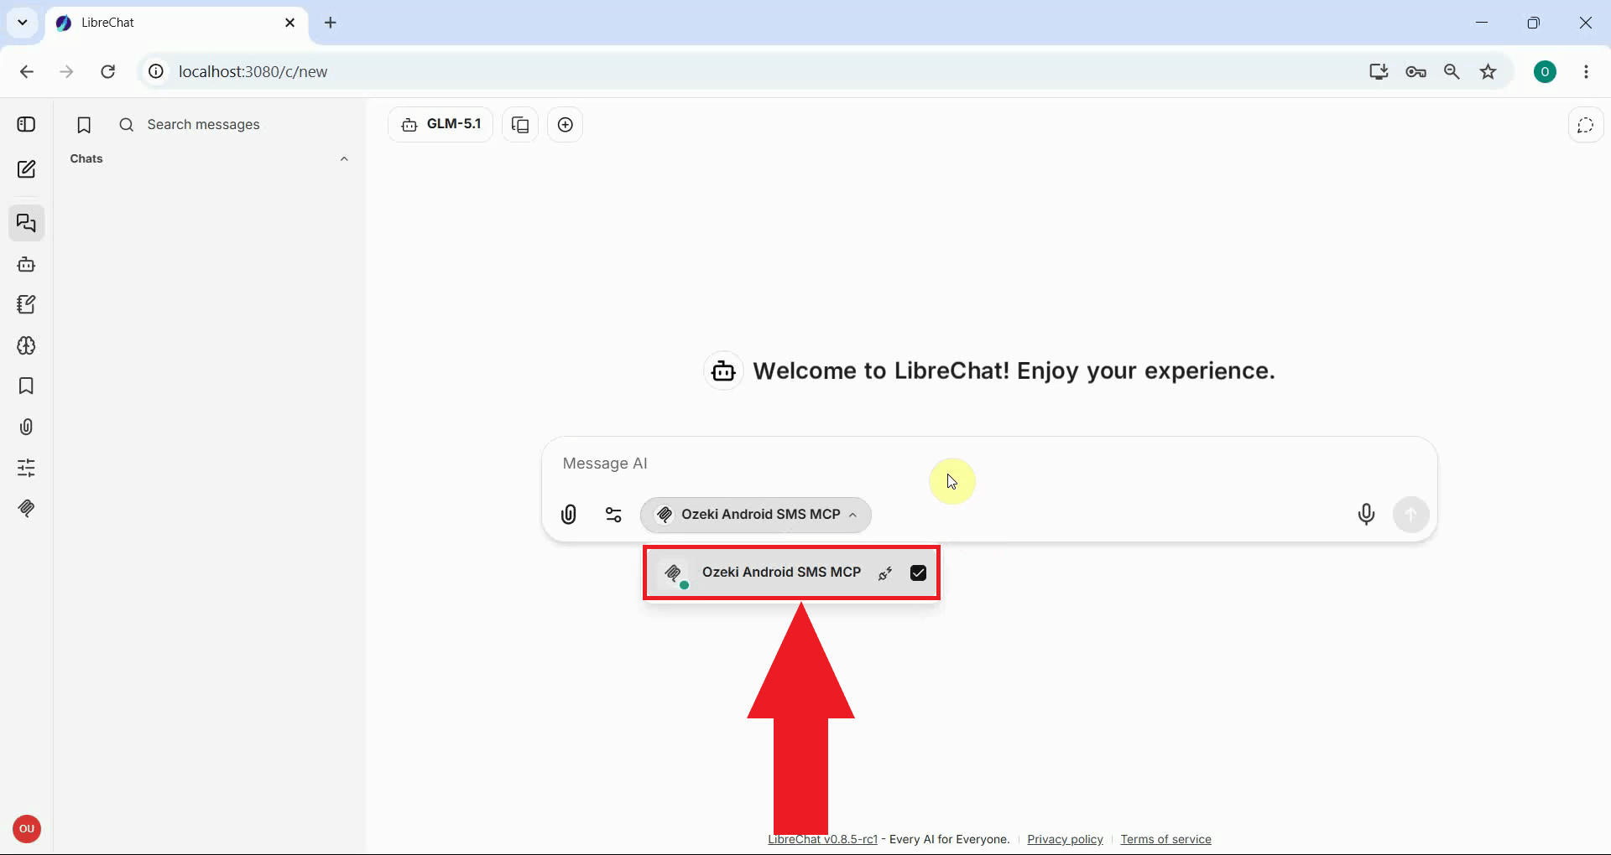Open the GLM-5.1 model selector
Viewport: 1611px width, 855px height.
coord(441,125)
